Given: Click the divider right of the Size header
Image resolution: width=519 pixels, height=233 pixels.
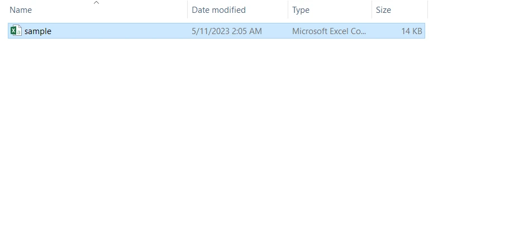Looking at the screenshot, I should [x=427, y=10].
